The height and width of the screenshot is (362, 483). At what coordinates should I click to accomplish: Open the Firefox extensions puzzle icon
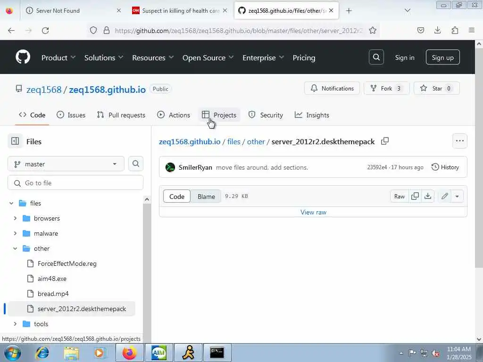click(455, 30)
